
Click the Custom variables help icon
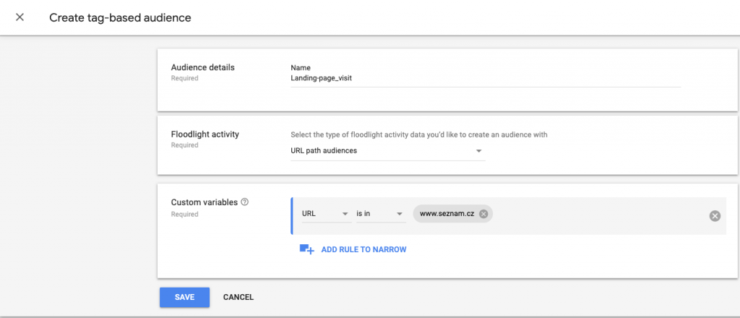click(244, 202)
